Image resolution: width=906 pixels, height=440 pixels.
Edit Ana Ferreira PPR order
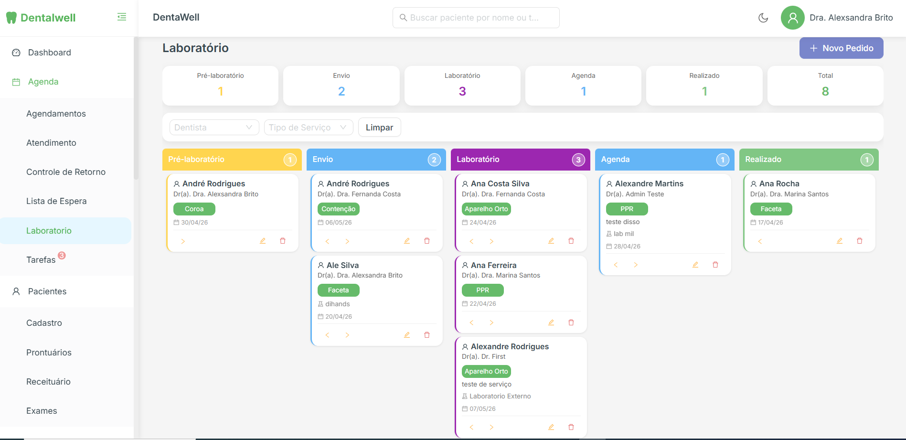[x=551, y=322]
